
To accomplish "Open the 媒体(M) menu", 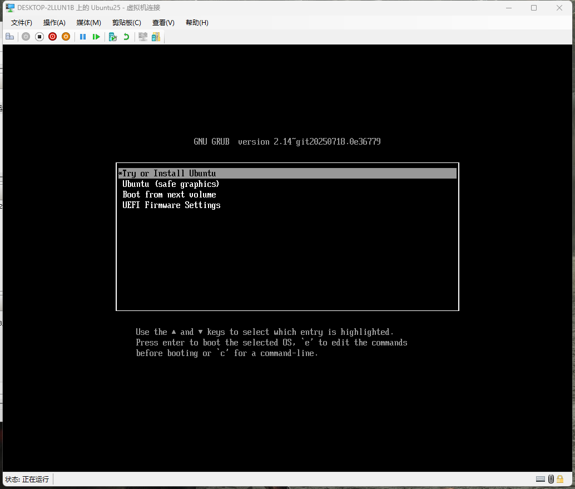I will point(88,23).
